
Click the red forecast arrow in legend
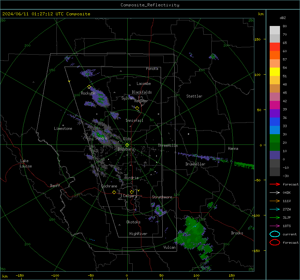[275, 184]
